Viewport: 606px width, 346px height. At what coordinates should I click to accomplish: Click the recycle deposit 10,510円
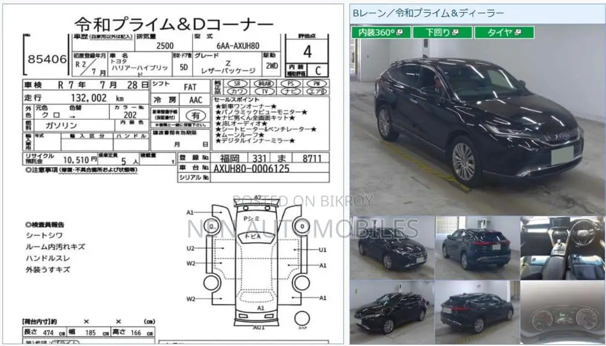pos(80,160)
